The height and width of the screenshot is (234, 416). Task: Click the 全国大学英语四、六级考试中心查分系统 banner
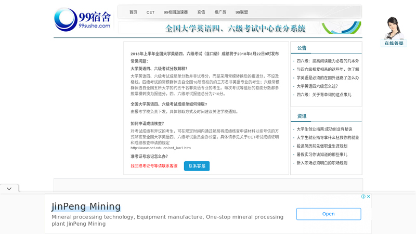pos(240,28)
